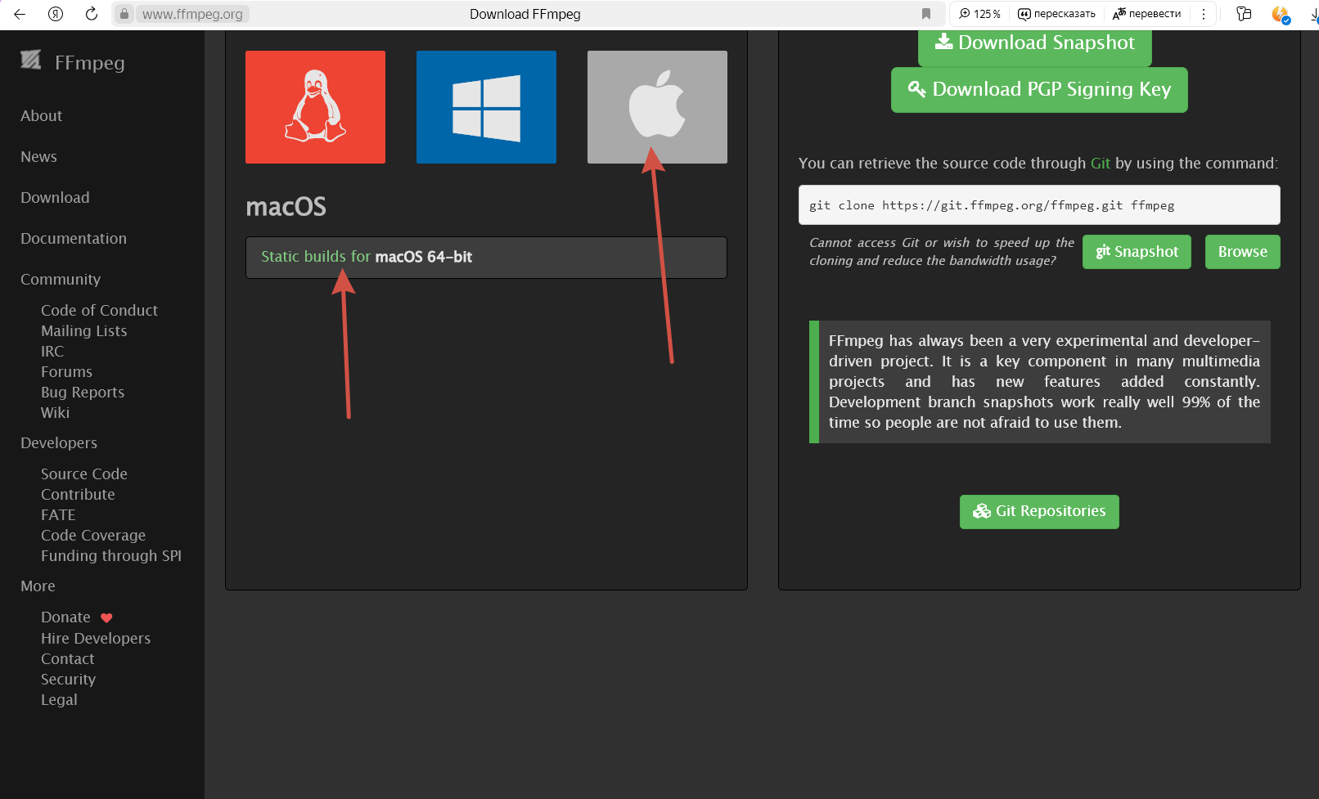
Task: Open the IRC link
Action: tap(52, 352)
